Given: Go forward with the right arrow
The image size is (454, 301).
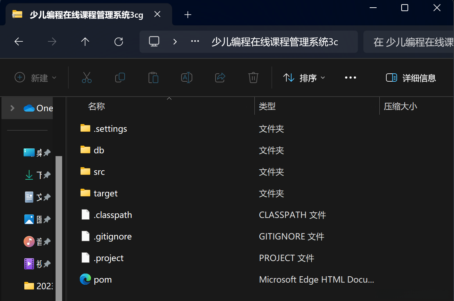Looking at the screenshot, I should (52, 42).
